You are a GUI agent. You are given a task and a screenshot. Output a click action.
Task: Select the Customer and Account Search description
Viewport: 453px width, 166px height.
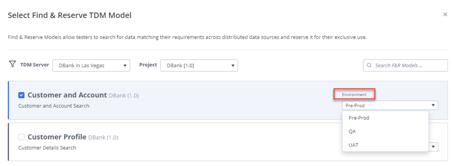(x=54, y=106)
